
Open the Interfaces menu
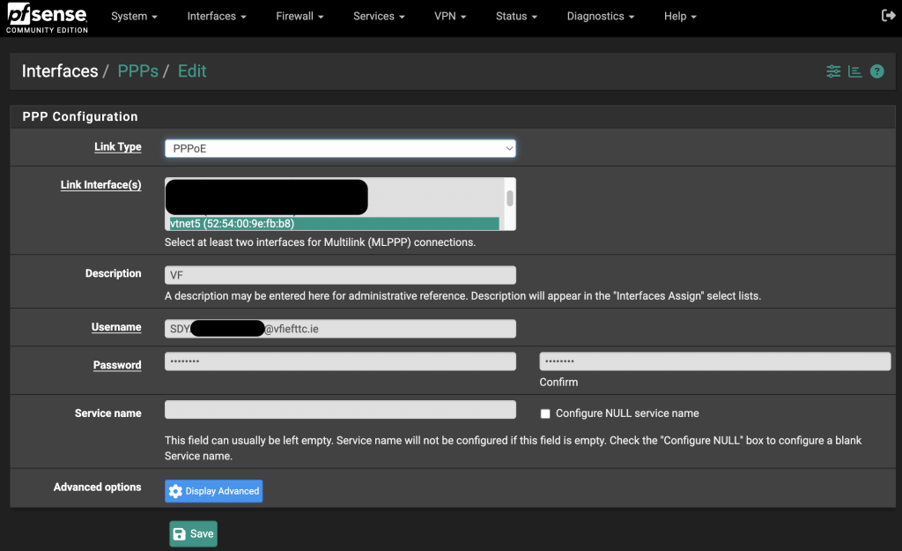click(217, 16)
